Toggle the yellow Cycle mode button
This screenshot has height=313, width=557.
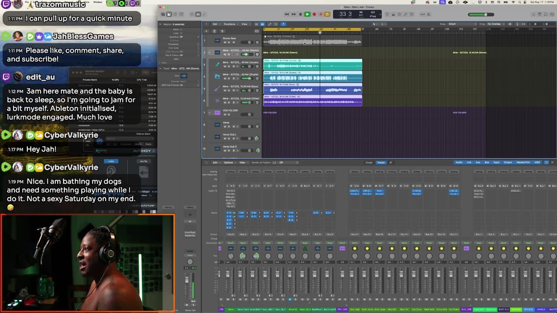pyautogui.click(x=327, y=14)
